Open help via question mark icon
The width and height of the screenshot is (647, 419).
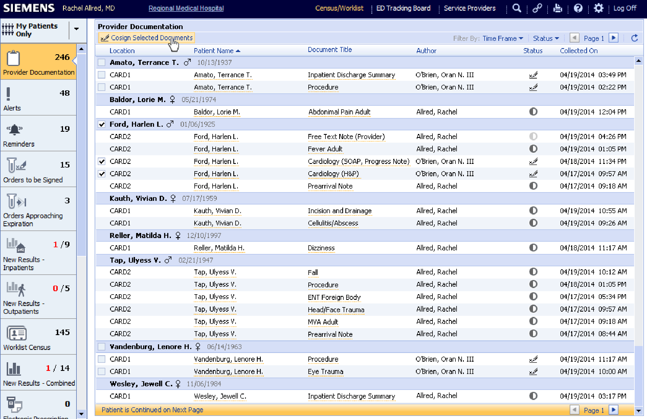[x=578, y=8]
